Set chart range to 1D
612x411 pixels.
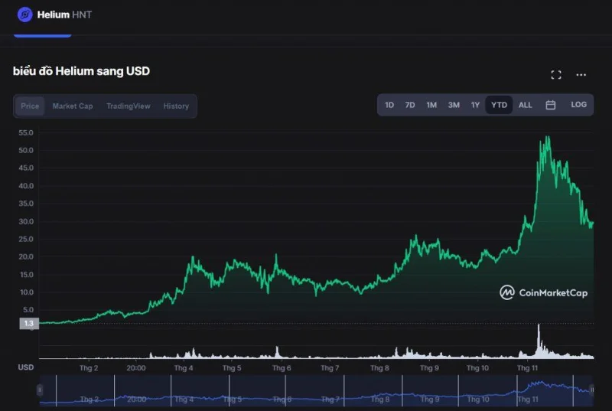coord(389,105)
